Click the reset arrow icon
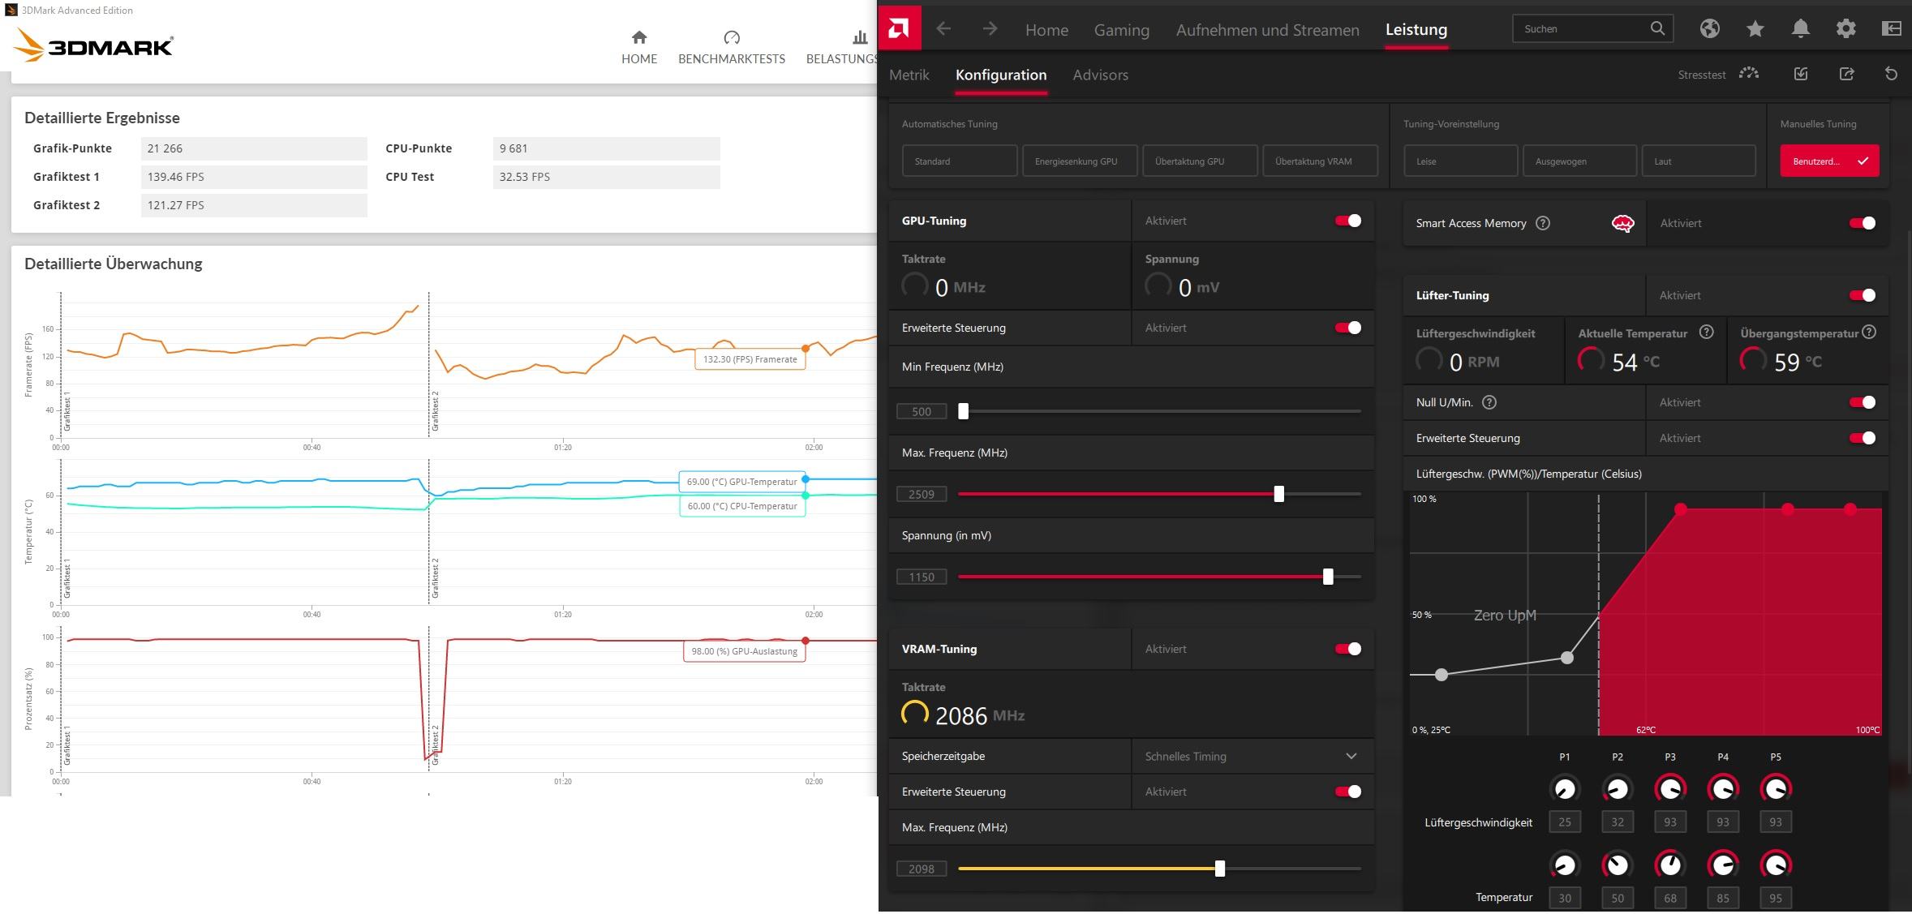 coord(1891,74)
